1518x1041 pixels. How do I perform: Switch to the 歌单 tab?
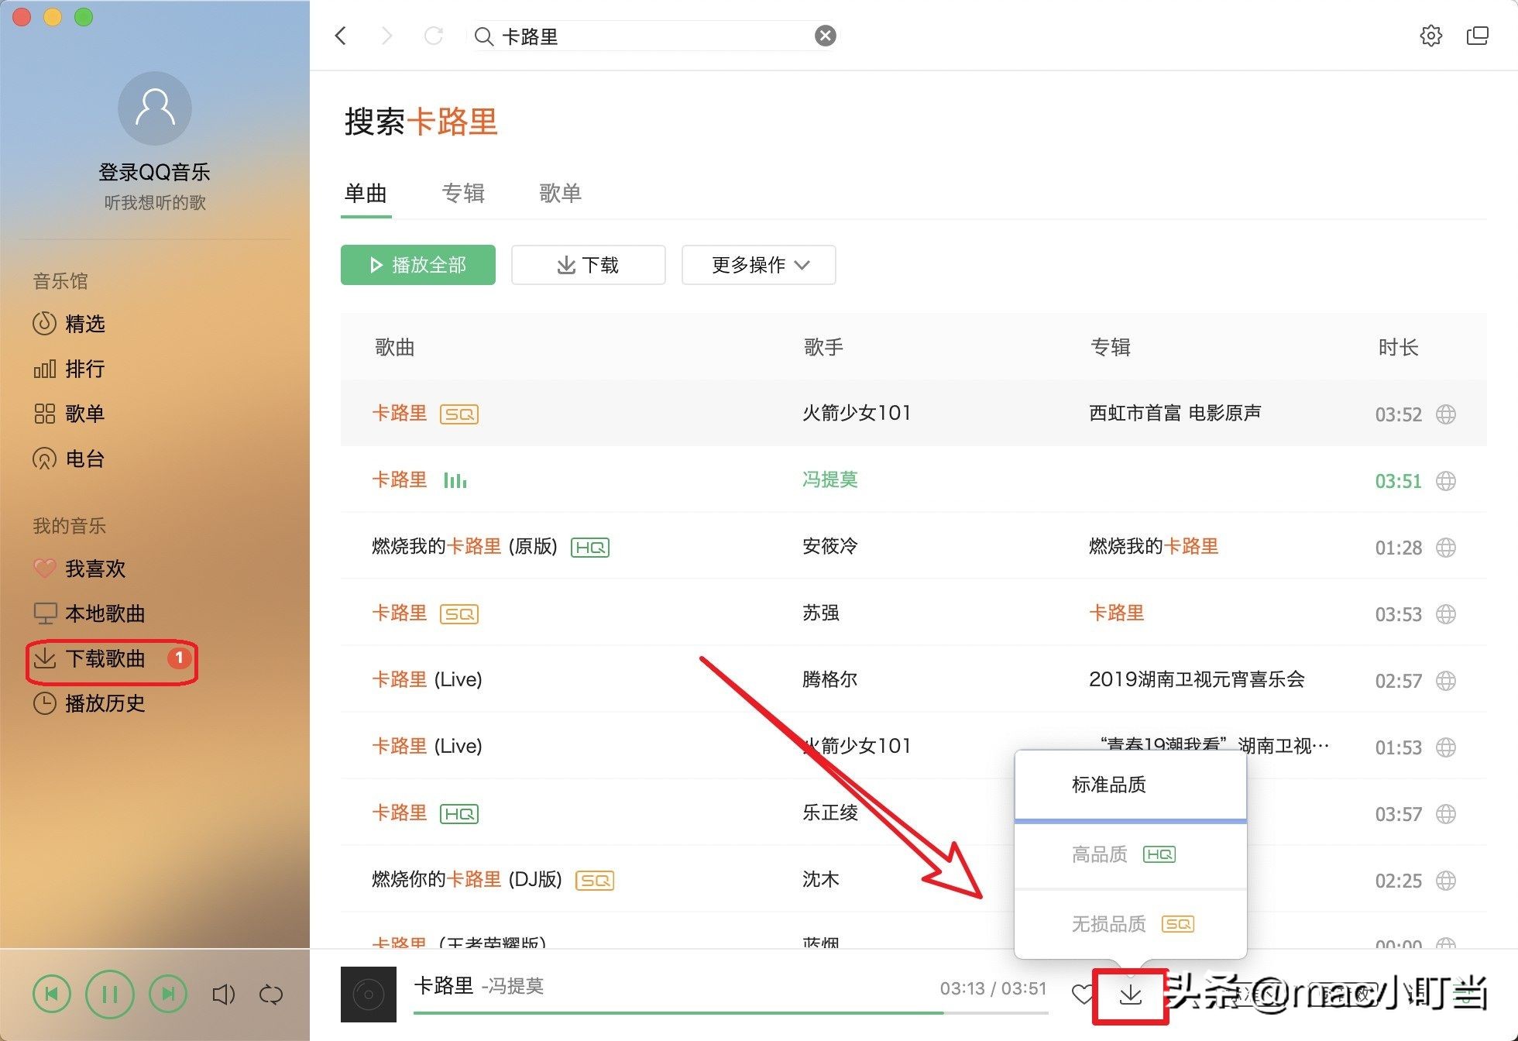[x=561, y=194]
